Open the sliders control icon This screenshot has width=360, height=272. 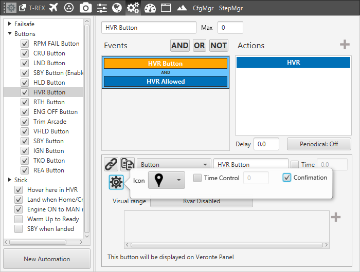[x=102, y=8]
